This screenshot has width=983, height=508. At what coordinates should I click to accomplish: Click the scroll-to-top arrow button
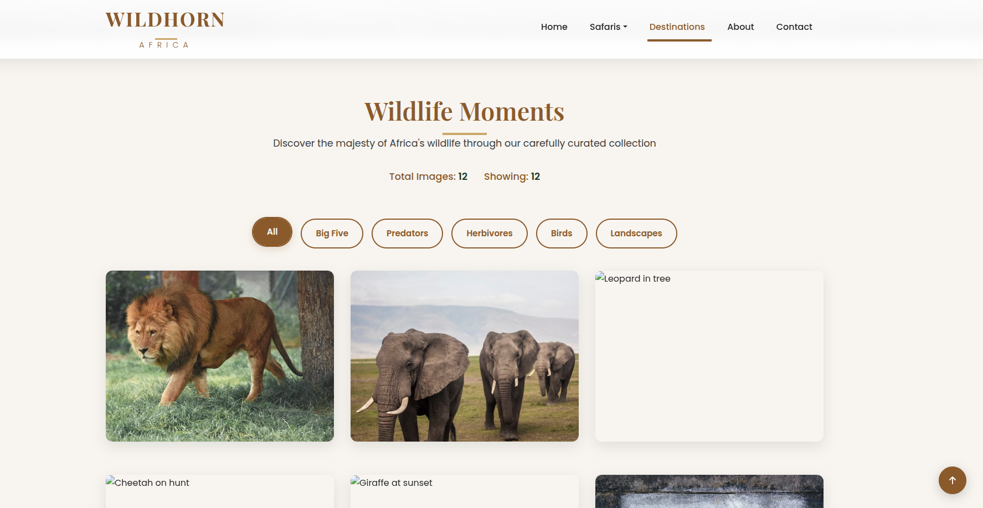(952, 480)
